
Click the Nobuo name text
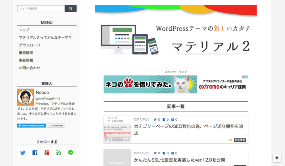(42, 92)
